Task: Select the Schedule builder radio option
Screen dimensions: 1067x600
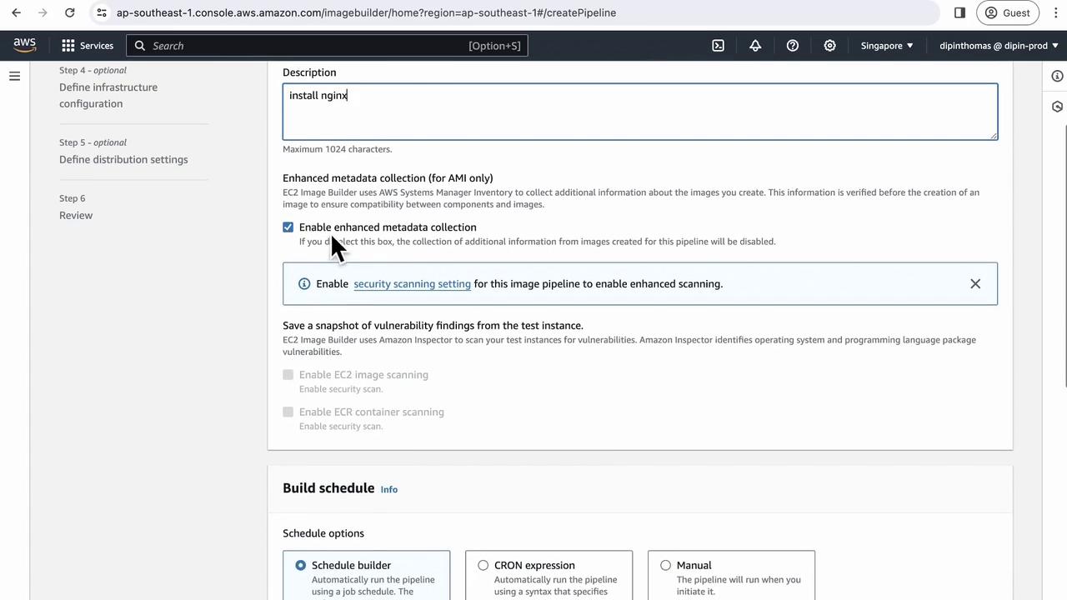Action: pos(300,565)
